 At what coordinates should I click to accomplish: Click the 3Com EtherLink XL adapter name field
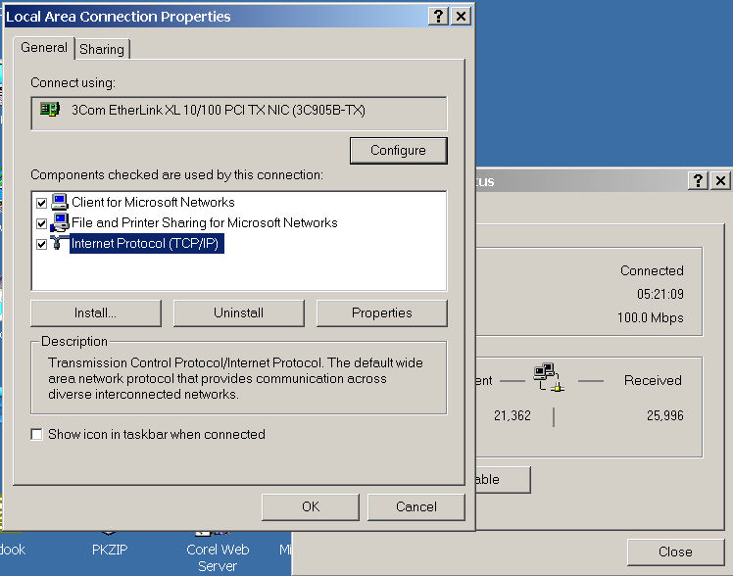click(x=239, y=113)
